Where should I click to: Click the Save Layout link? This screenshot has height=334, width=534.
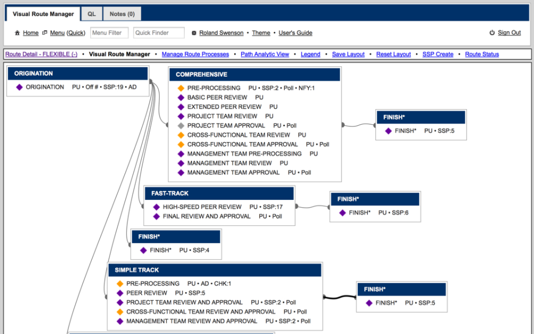(348, 54)
